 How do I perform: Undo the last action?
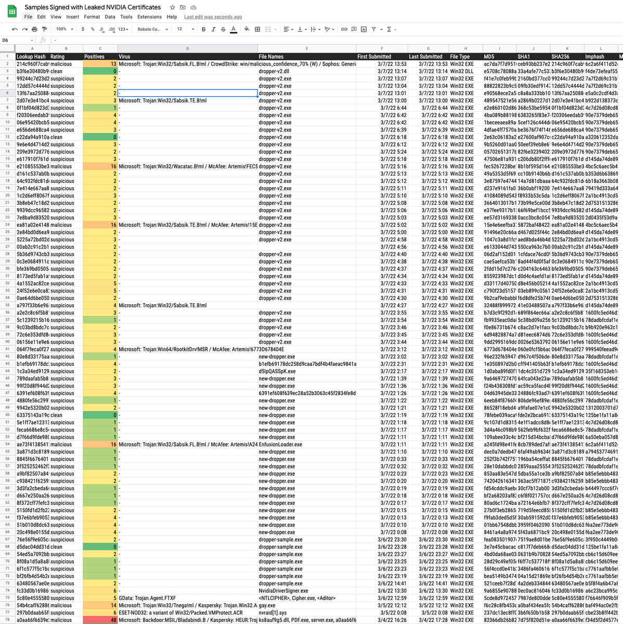15,29
